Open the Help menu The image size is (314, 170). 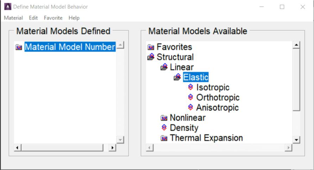click(74, 18)
